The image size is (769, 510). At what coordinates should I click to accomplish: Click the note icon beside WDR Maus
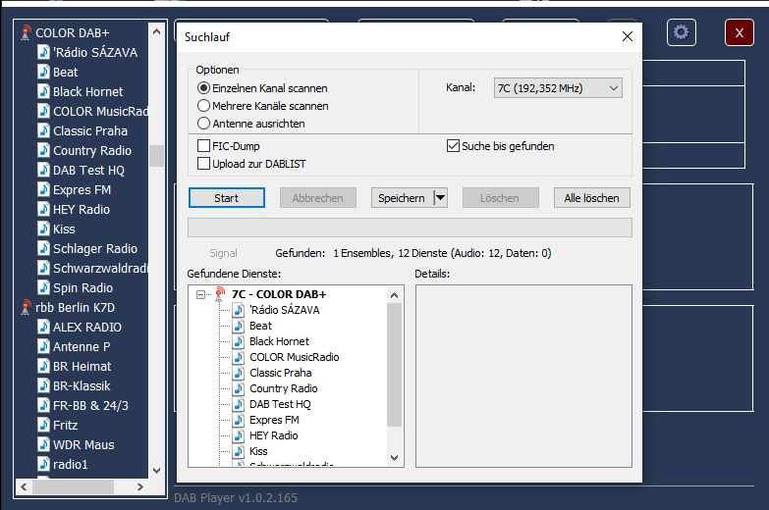[x=43, y=444]
